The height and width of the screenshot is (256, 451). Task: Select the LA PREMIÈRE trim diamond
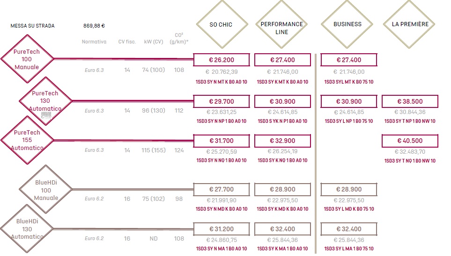coord(409,24)
